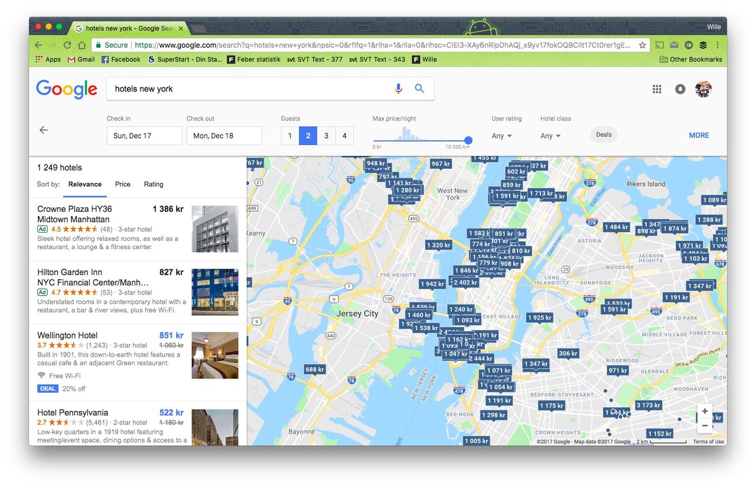Select the 1 925 kr map price marker
Viewport: 756px width, 487px height.
[x=540, y=318]
